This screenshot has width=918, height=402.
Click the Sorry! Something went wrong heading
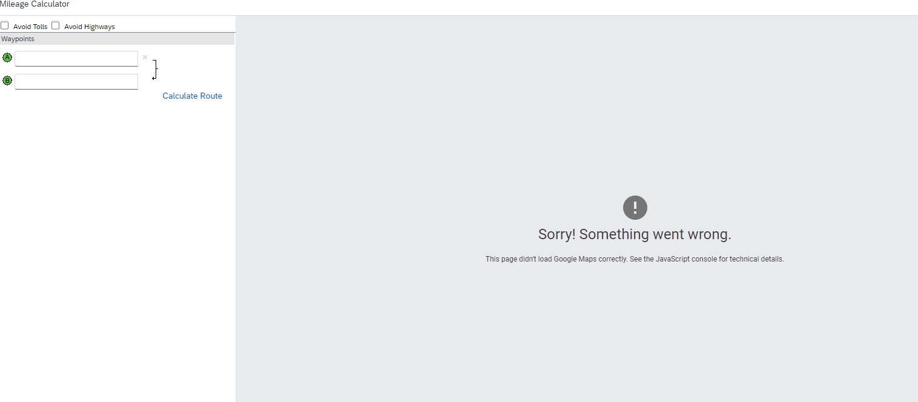tap(635, 234)
